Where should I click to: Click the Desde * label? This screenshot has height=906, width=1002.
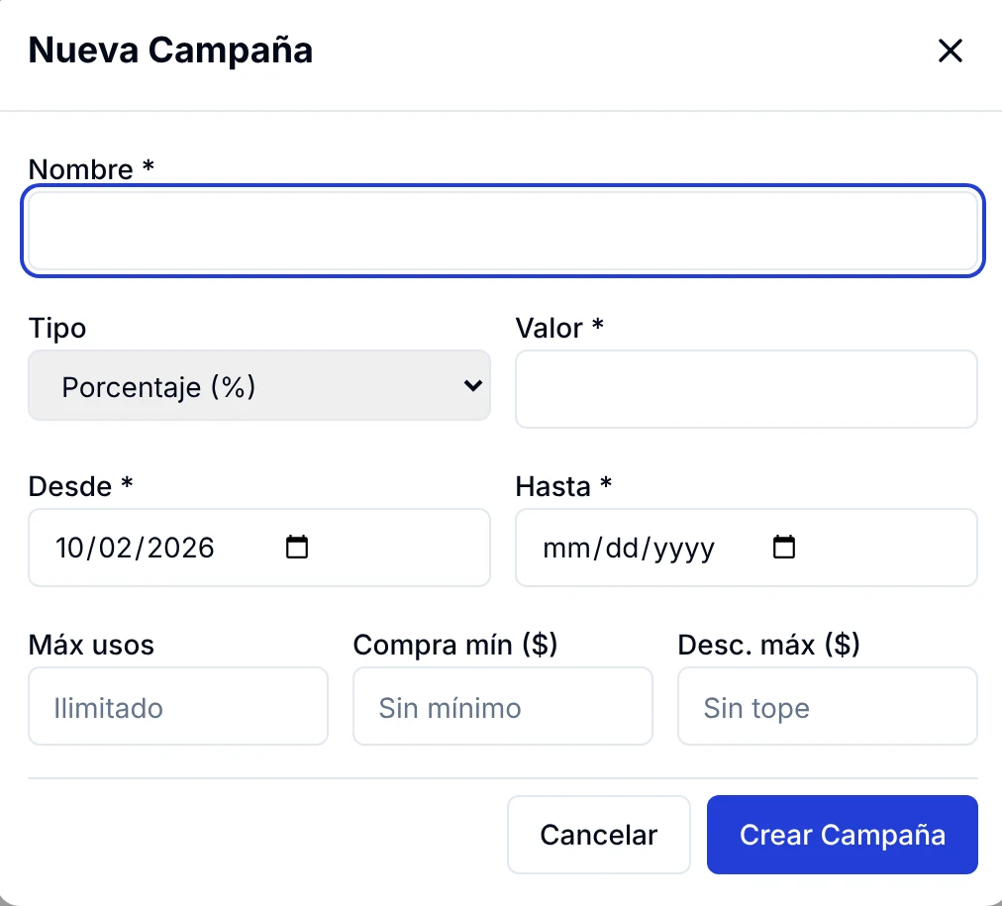tap(80, 486)
